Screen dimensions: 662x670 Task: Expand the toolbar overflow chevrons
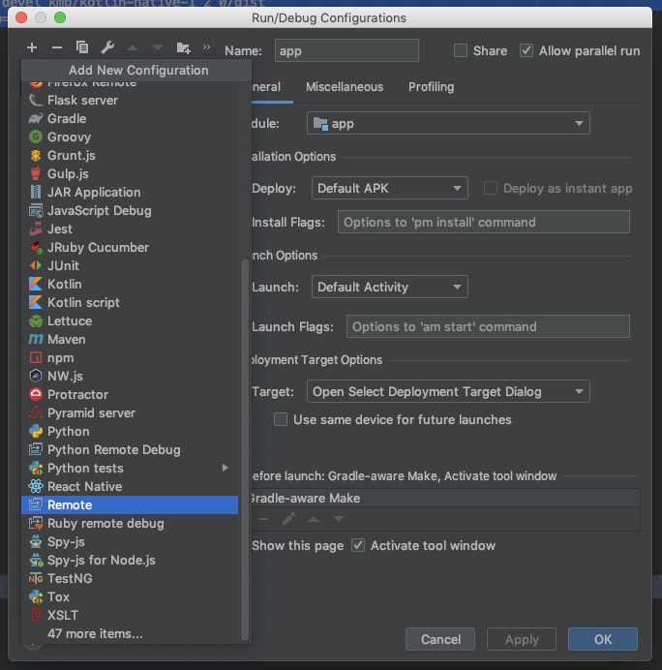point(207,46)
